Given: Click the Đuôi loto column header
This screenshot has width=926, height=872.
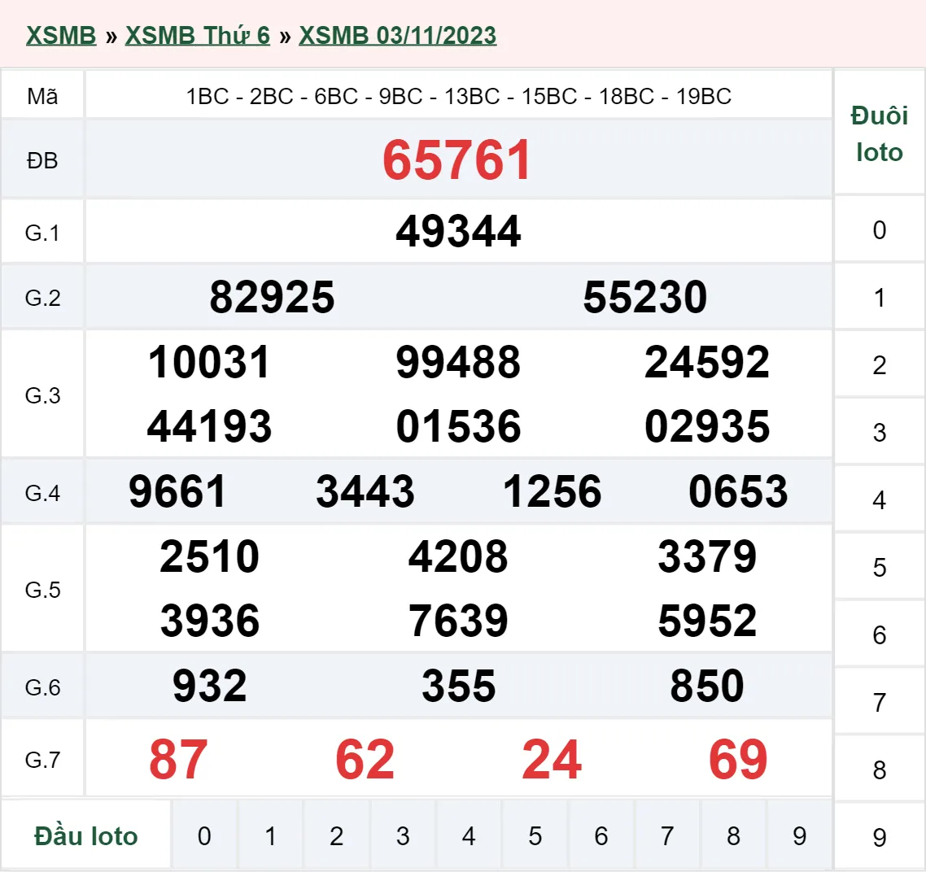Looking at the screenshot, I should [x=880, y=133].
